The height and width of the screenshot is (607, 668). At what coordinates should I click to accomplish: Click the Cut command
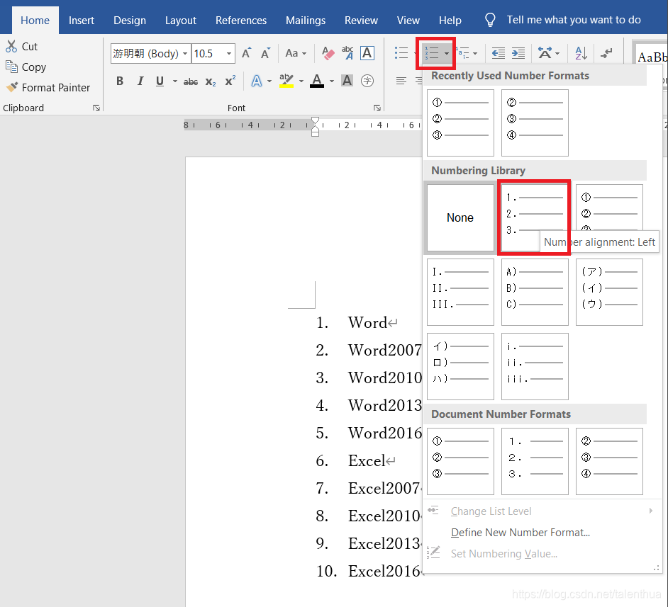point(21,46)
